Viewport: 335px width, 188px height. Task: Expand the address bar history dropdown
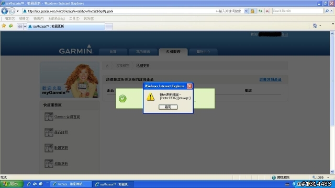246,11
